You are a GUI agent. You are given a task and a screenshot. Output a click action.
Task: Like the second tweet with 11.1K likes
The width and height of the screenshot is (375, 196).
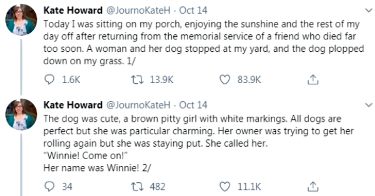pyautogui.click(x=225, y=186)
